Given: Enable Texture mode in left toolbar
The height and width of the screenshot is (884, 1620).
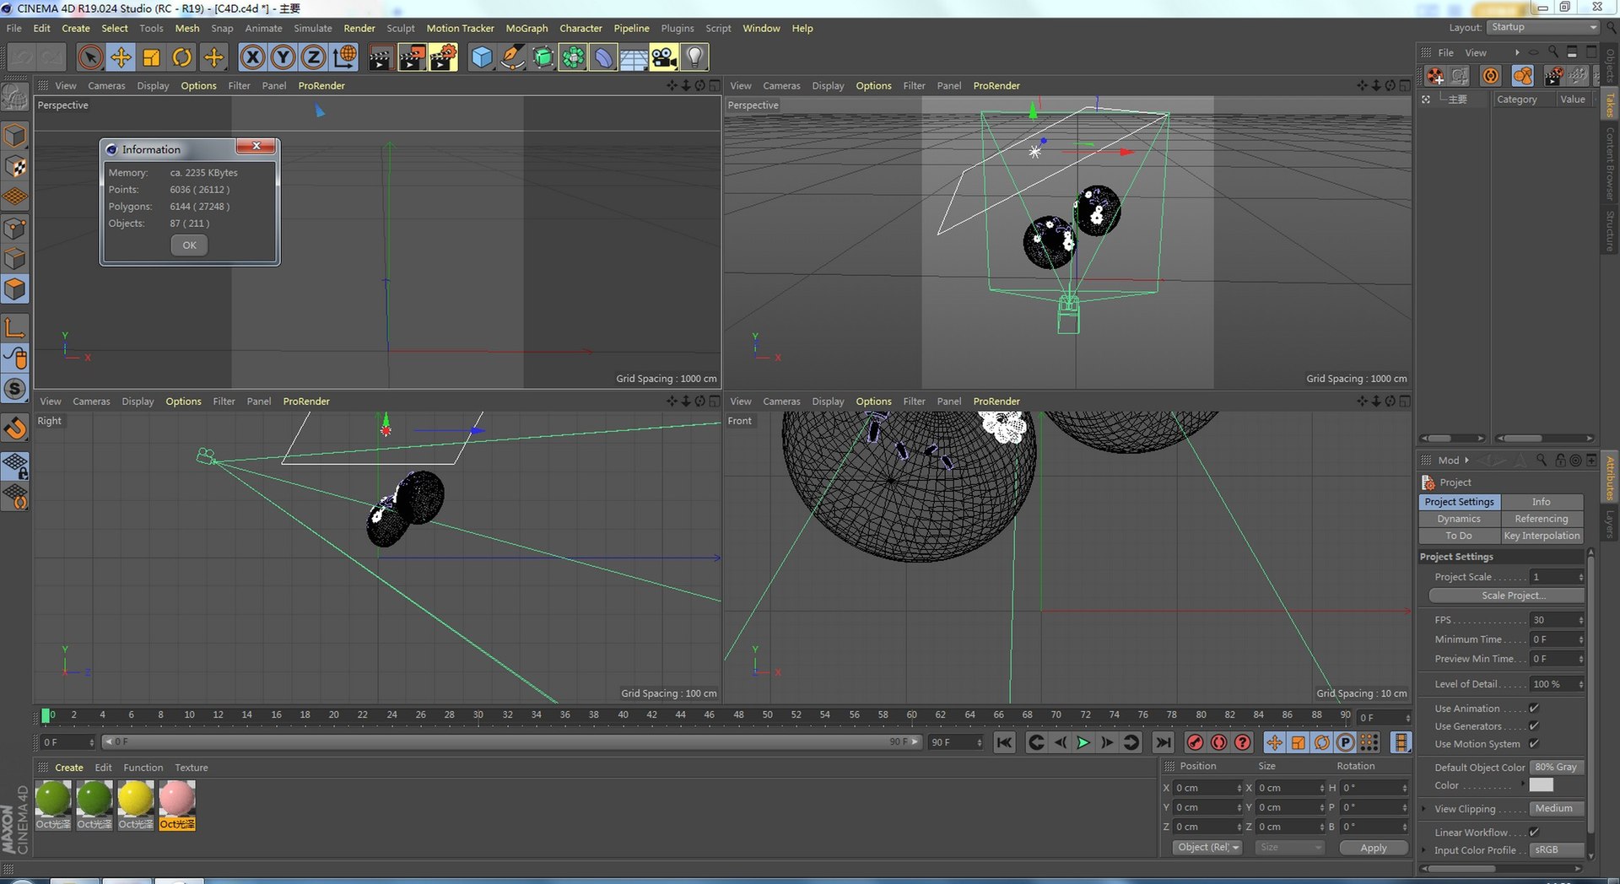Looking at the screenshot, I should 15,166.
